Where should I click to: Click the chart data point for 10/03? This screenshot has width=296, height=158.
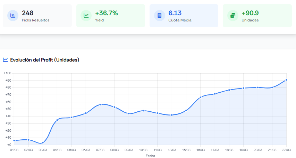(x=143, y=111)
